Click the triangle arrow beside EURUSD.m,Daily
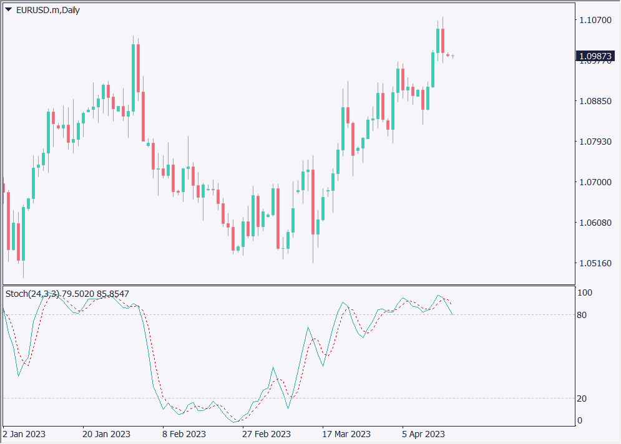 9,10
